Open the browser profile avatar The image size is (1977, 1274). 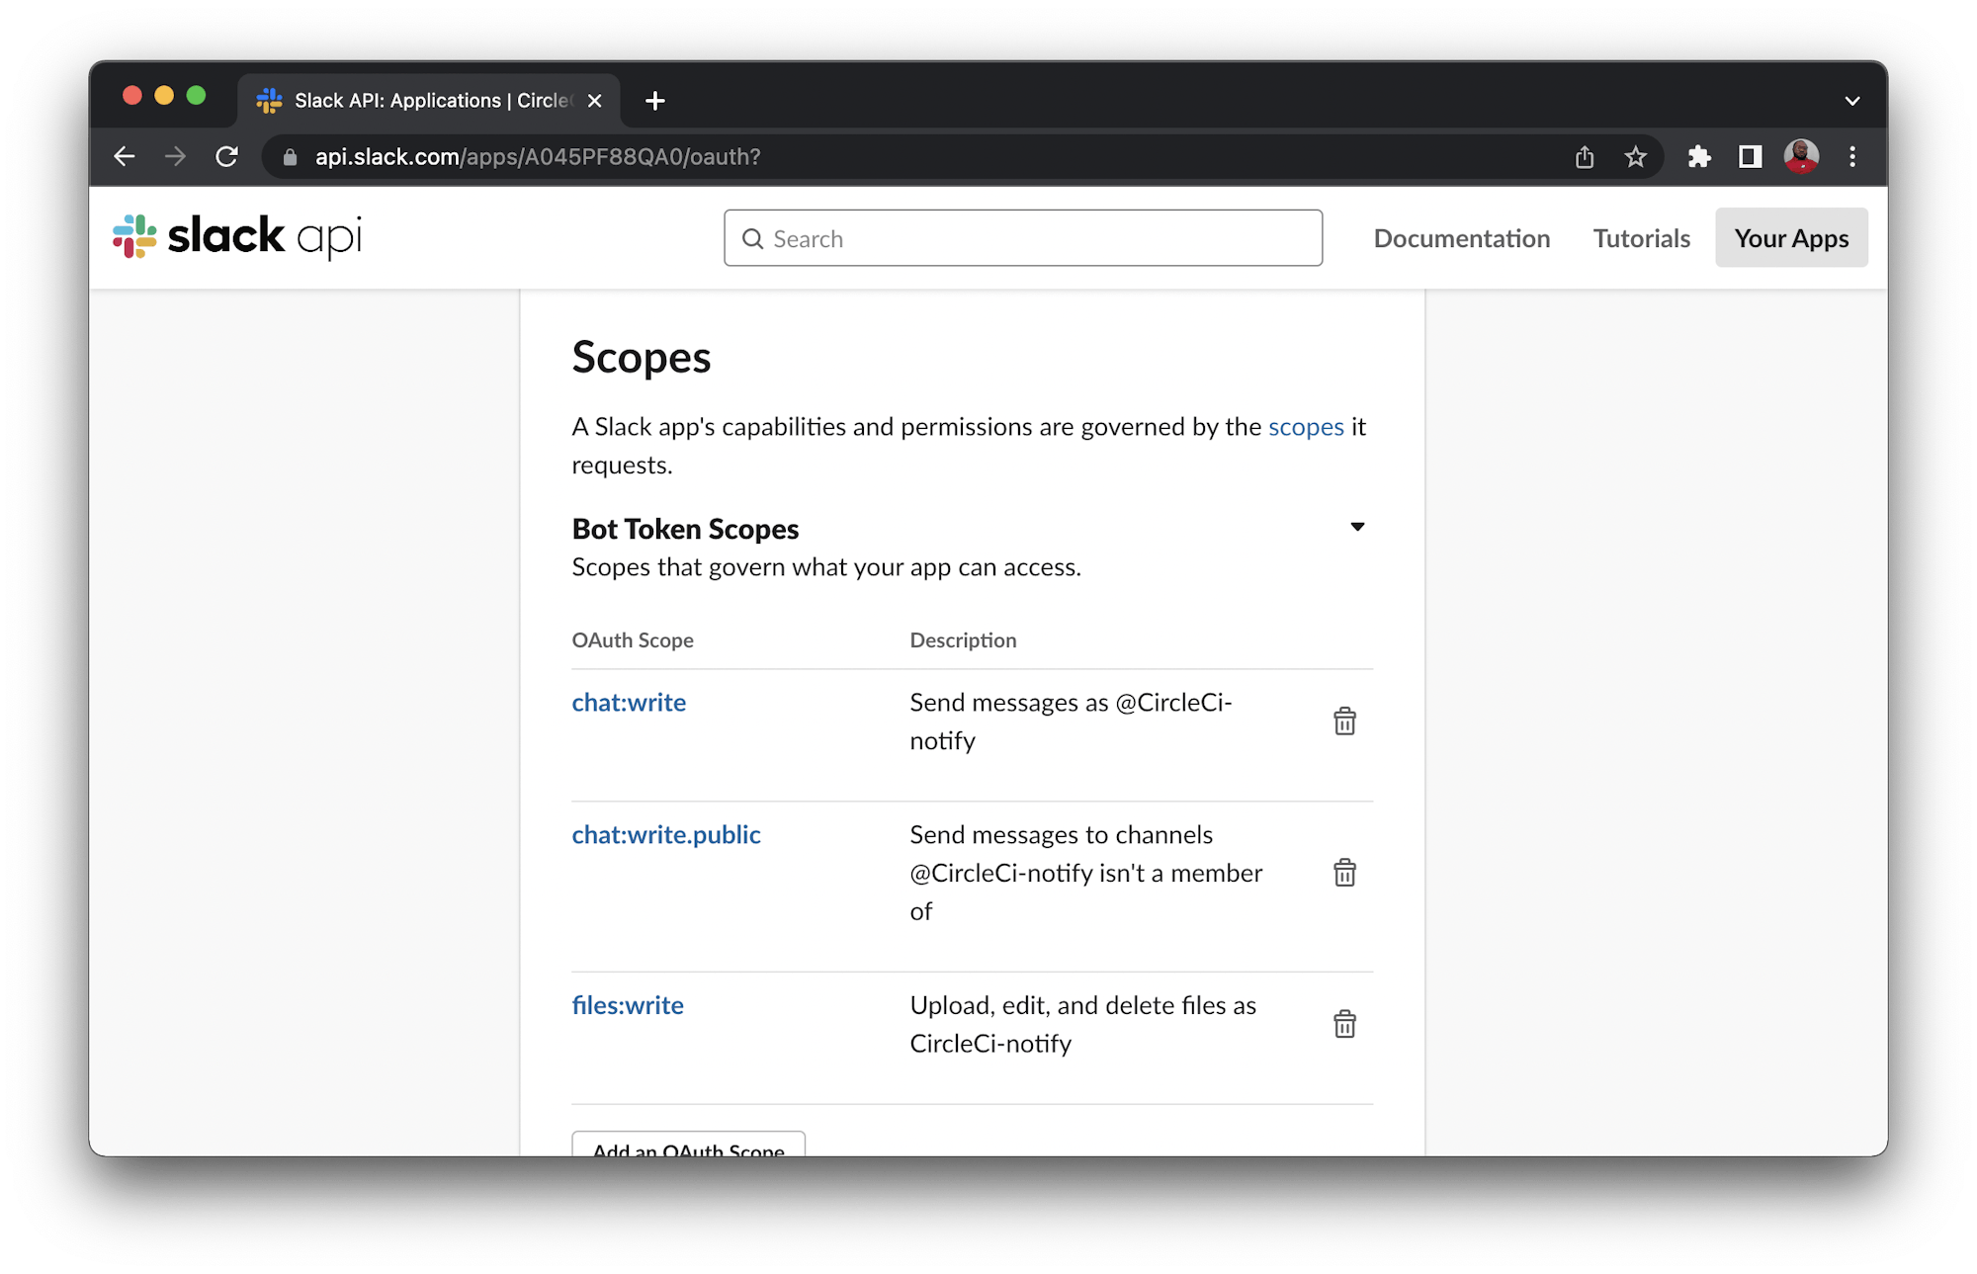click(1801, 156)
